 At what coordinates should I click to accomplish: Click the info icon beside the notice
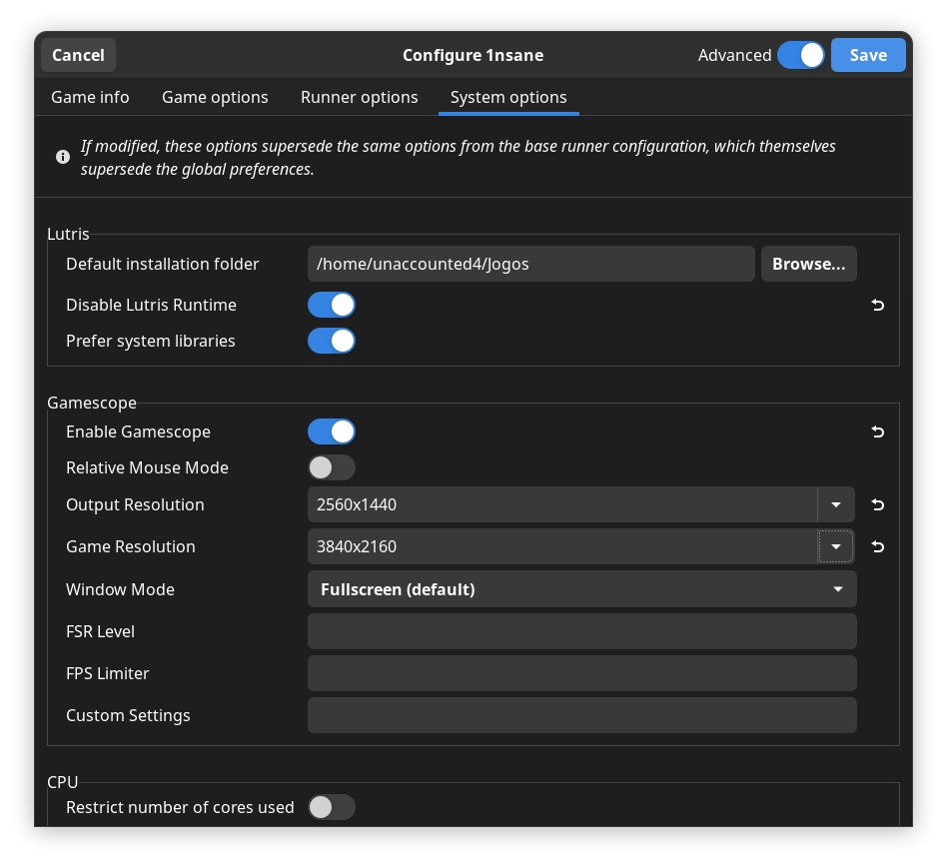(63, 157)
